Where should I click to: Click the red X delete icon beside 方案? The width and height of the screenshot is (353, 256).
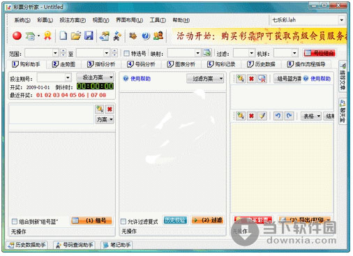point(110,109)
